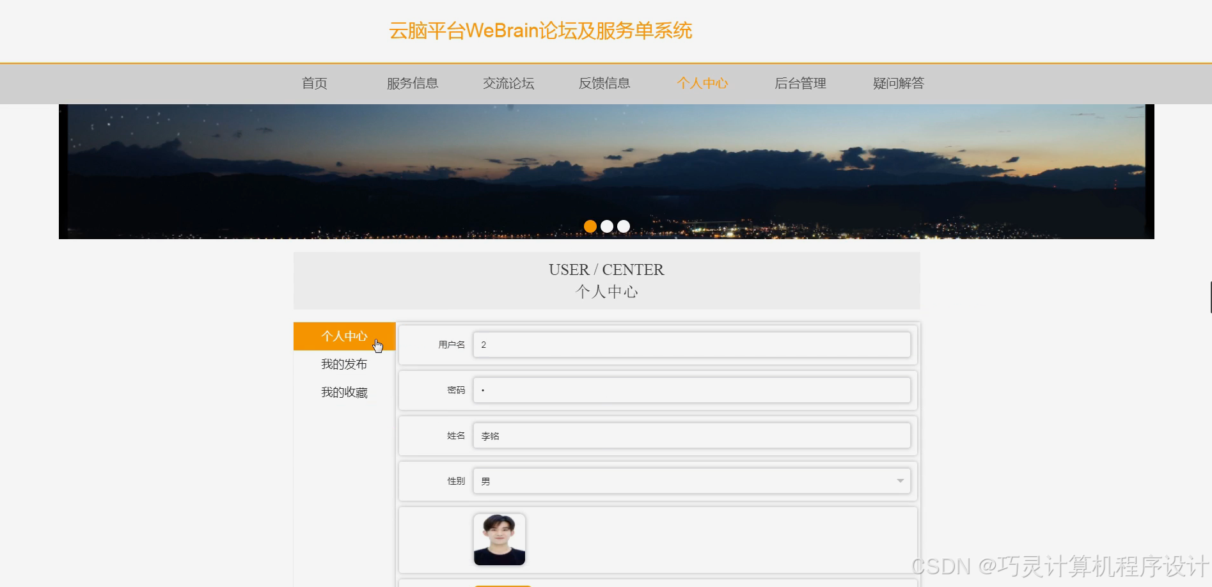This screenshot has height=587, width=1212.
Task: Click the profile avatar photo thumbnail
Action: (499, 539)
